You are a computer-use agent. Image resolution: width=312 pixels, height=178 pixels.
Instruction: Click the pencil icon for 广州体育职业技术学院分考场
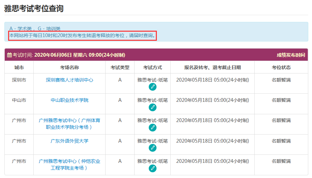click(152, 127)
